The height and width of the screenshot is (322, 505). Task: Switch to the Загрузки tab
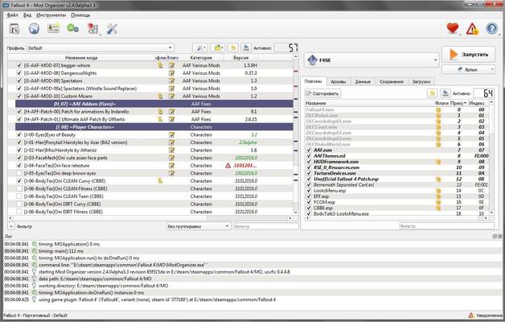[x=421, y=82]
